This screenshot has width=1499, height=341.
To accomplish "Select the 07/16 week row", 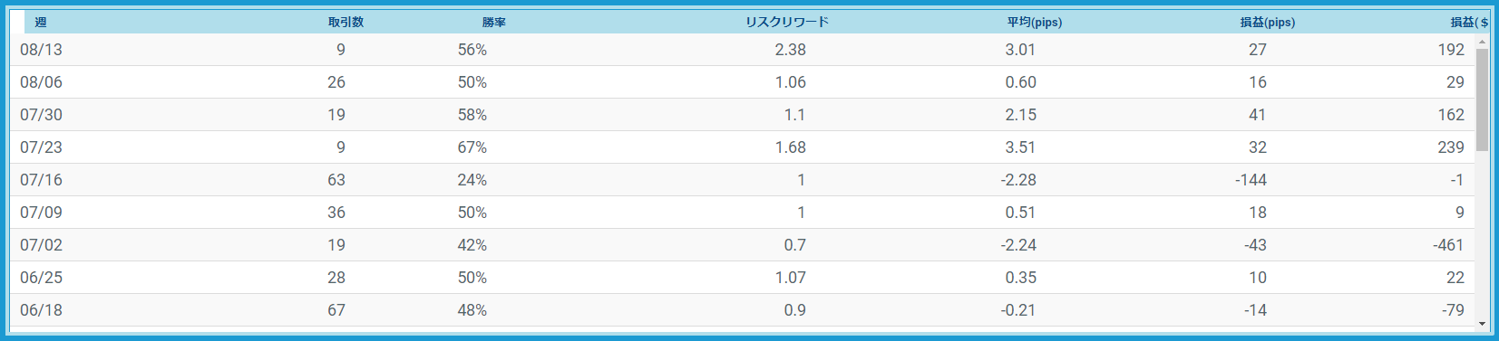I will 743,180.
